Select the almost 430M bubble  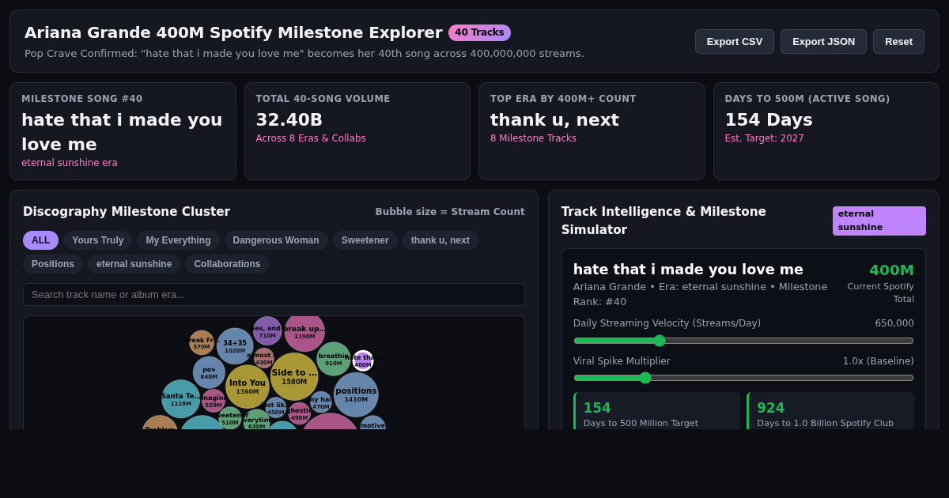(264, 358)
